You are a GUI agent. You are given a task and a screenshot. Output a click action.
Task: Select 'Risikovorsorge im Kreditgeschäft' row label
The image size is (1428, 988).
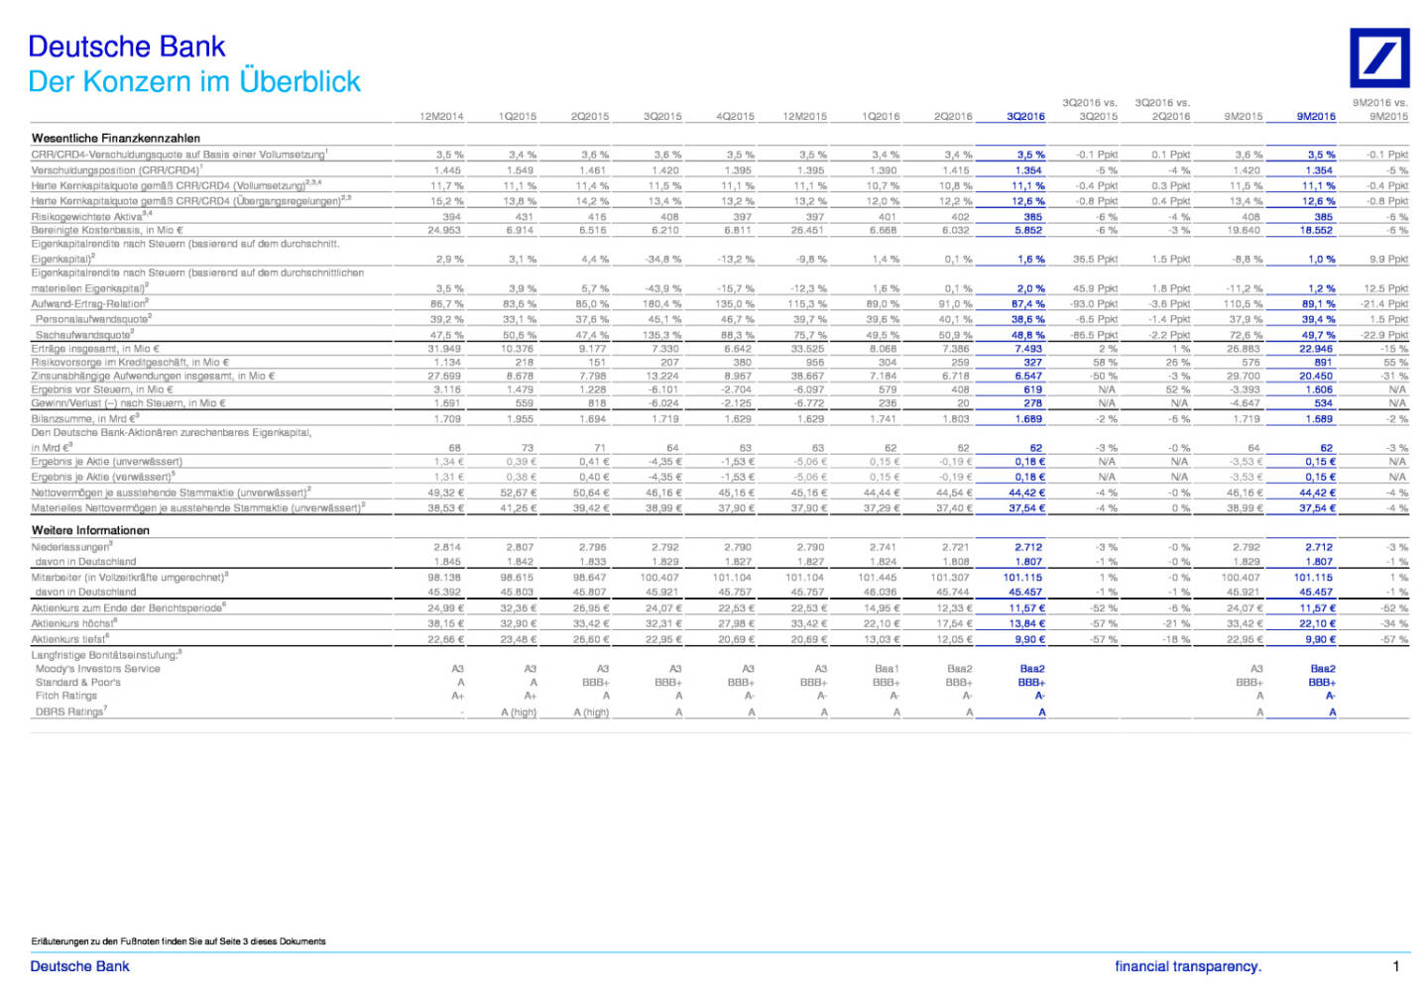131,363
